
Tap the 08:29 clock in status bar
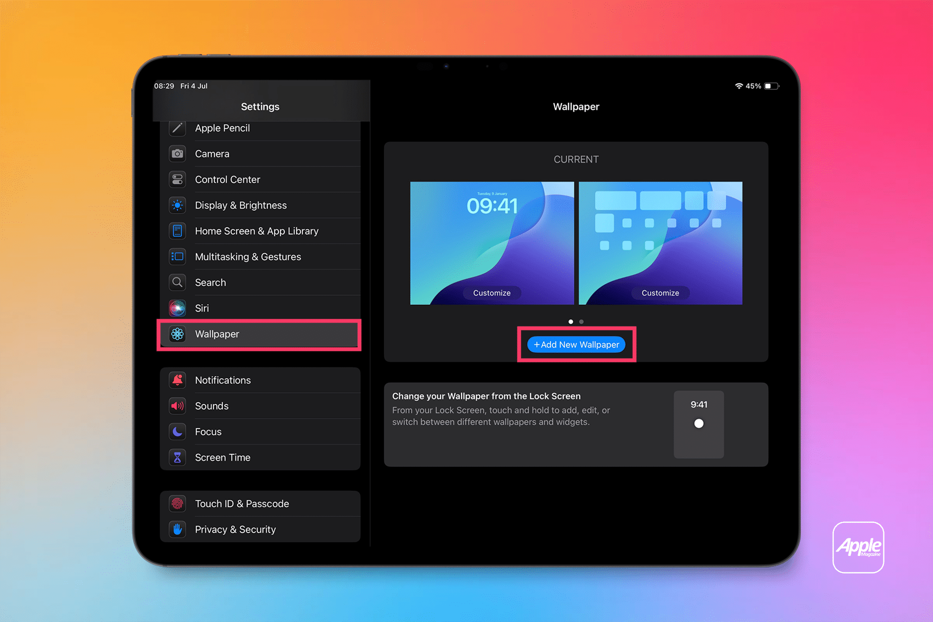coord(164,86)
